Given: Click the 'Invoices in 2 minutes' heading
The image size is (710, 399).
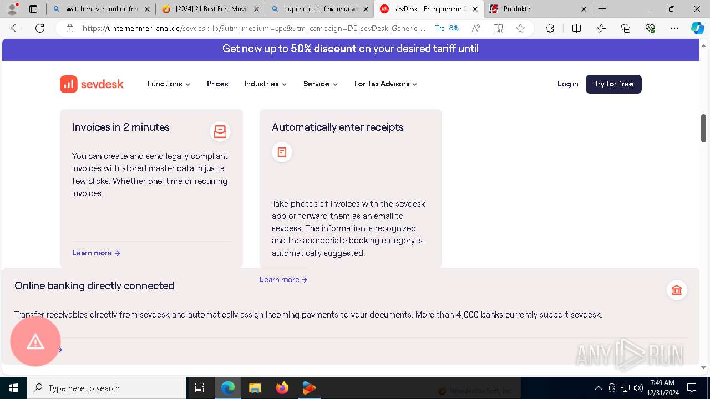Looking at the screenshot, I should click(121, 127).
